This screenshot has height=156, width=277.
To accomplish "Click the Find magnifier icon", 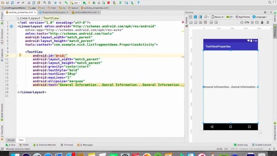I will tap(45, 3).
